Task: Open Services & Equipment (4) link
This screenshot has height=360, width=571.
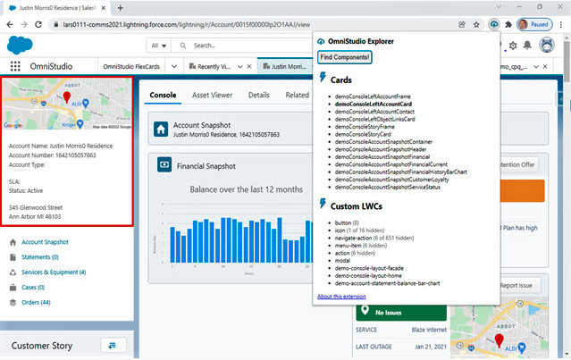Action: tap(54, 272)
